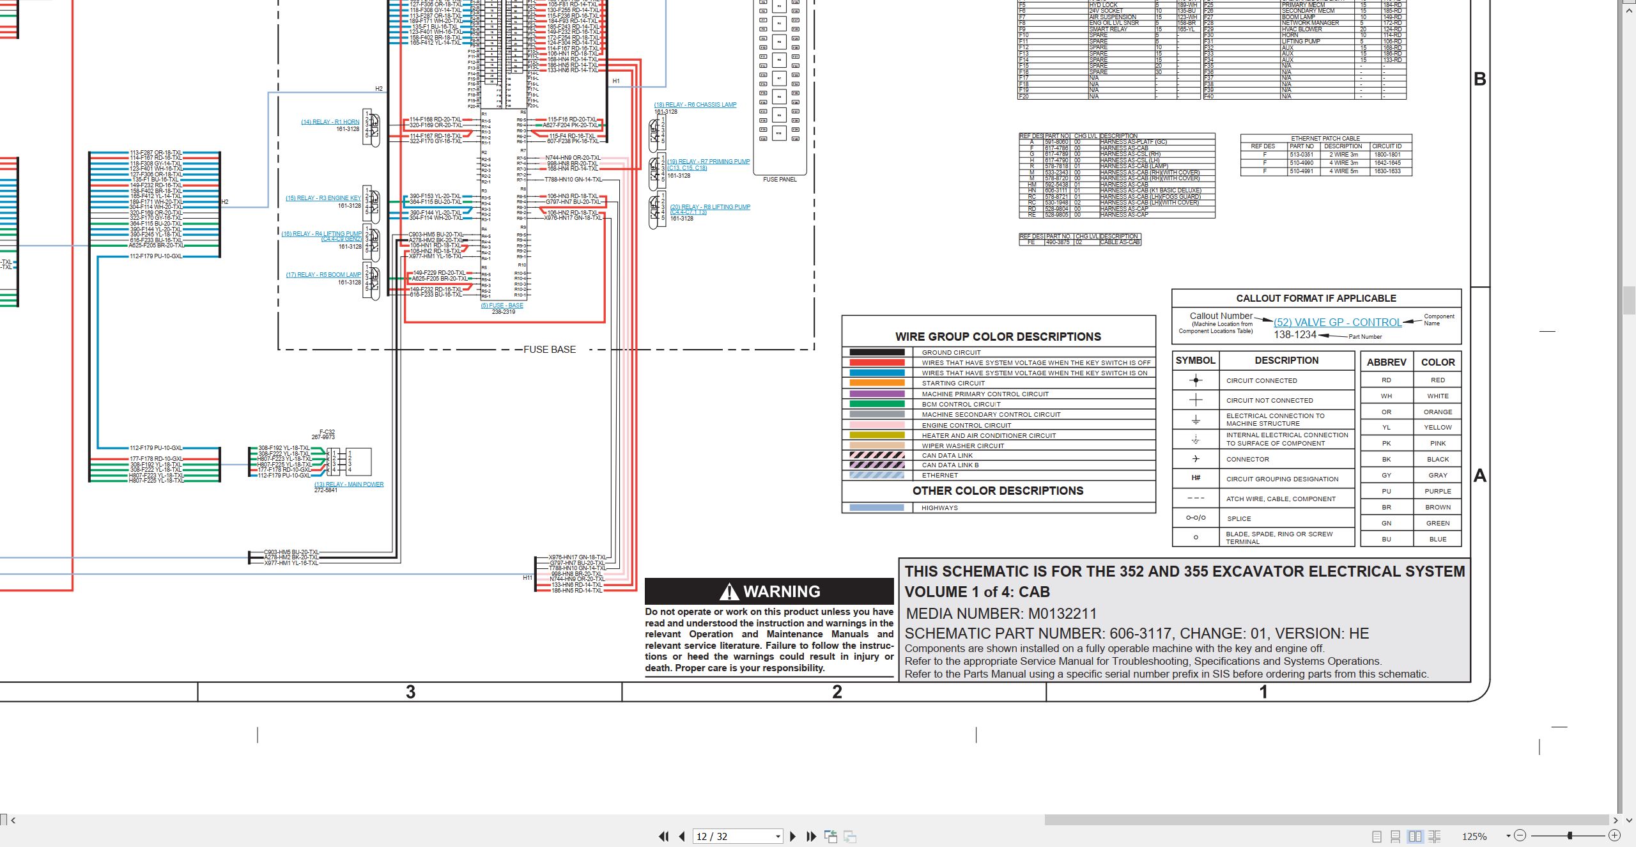This screenshot has width=1636, height=847.
Task: Click the CONNECTOR symbol in the legend
Action: (1196, 459)
